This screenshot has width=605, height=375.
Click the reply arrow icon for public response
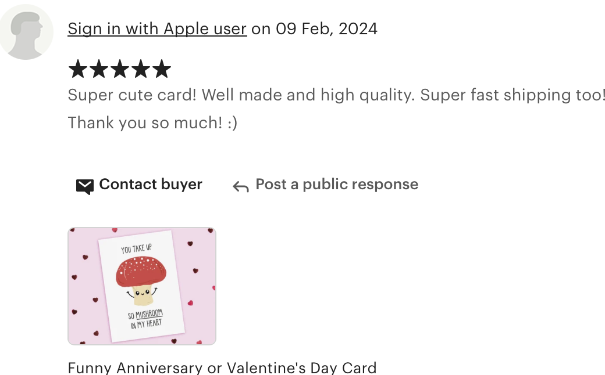click(241, 187)
